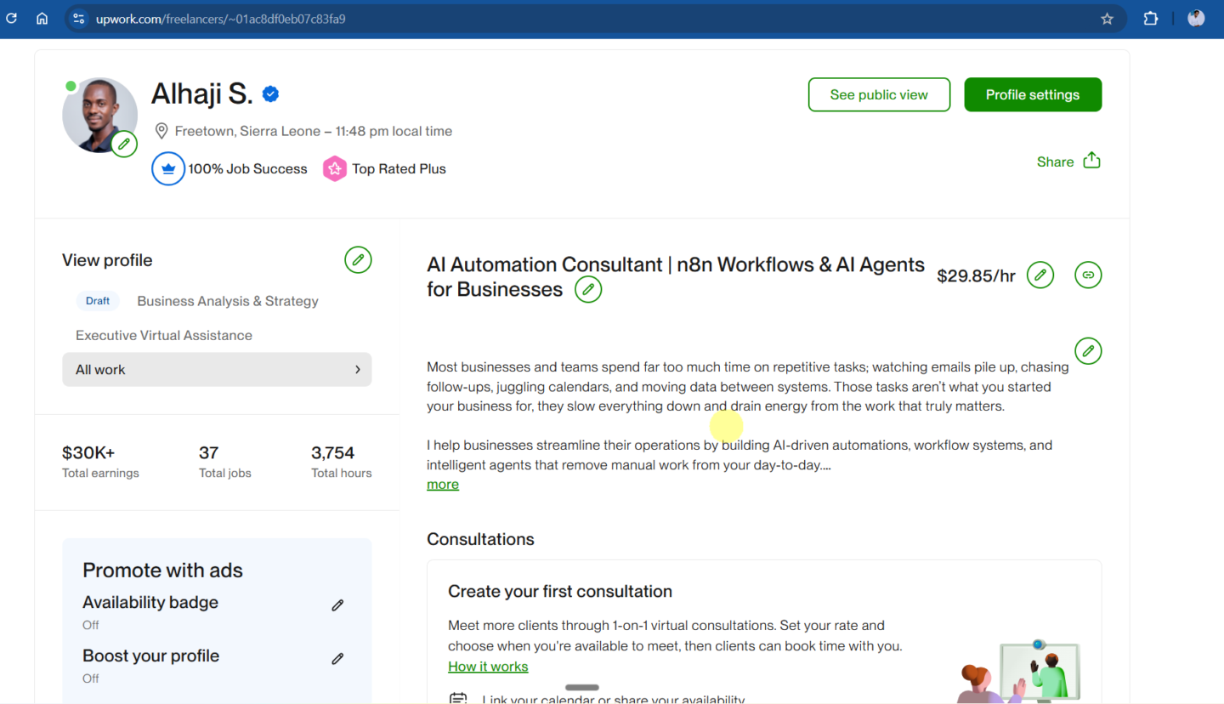Click See public view button
The height and width of the screenshot is (704, 1224).
tap(879, 94)
